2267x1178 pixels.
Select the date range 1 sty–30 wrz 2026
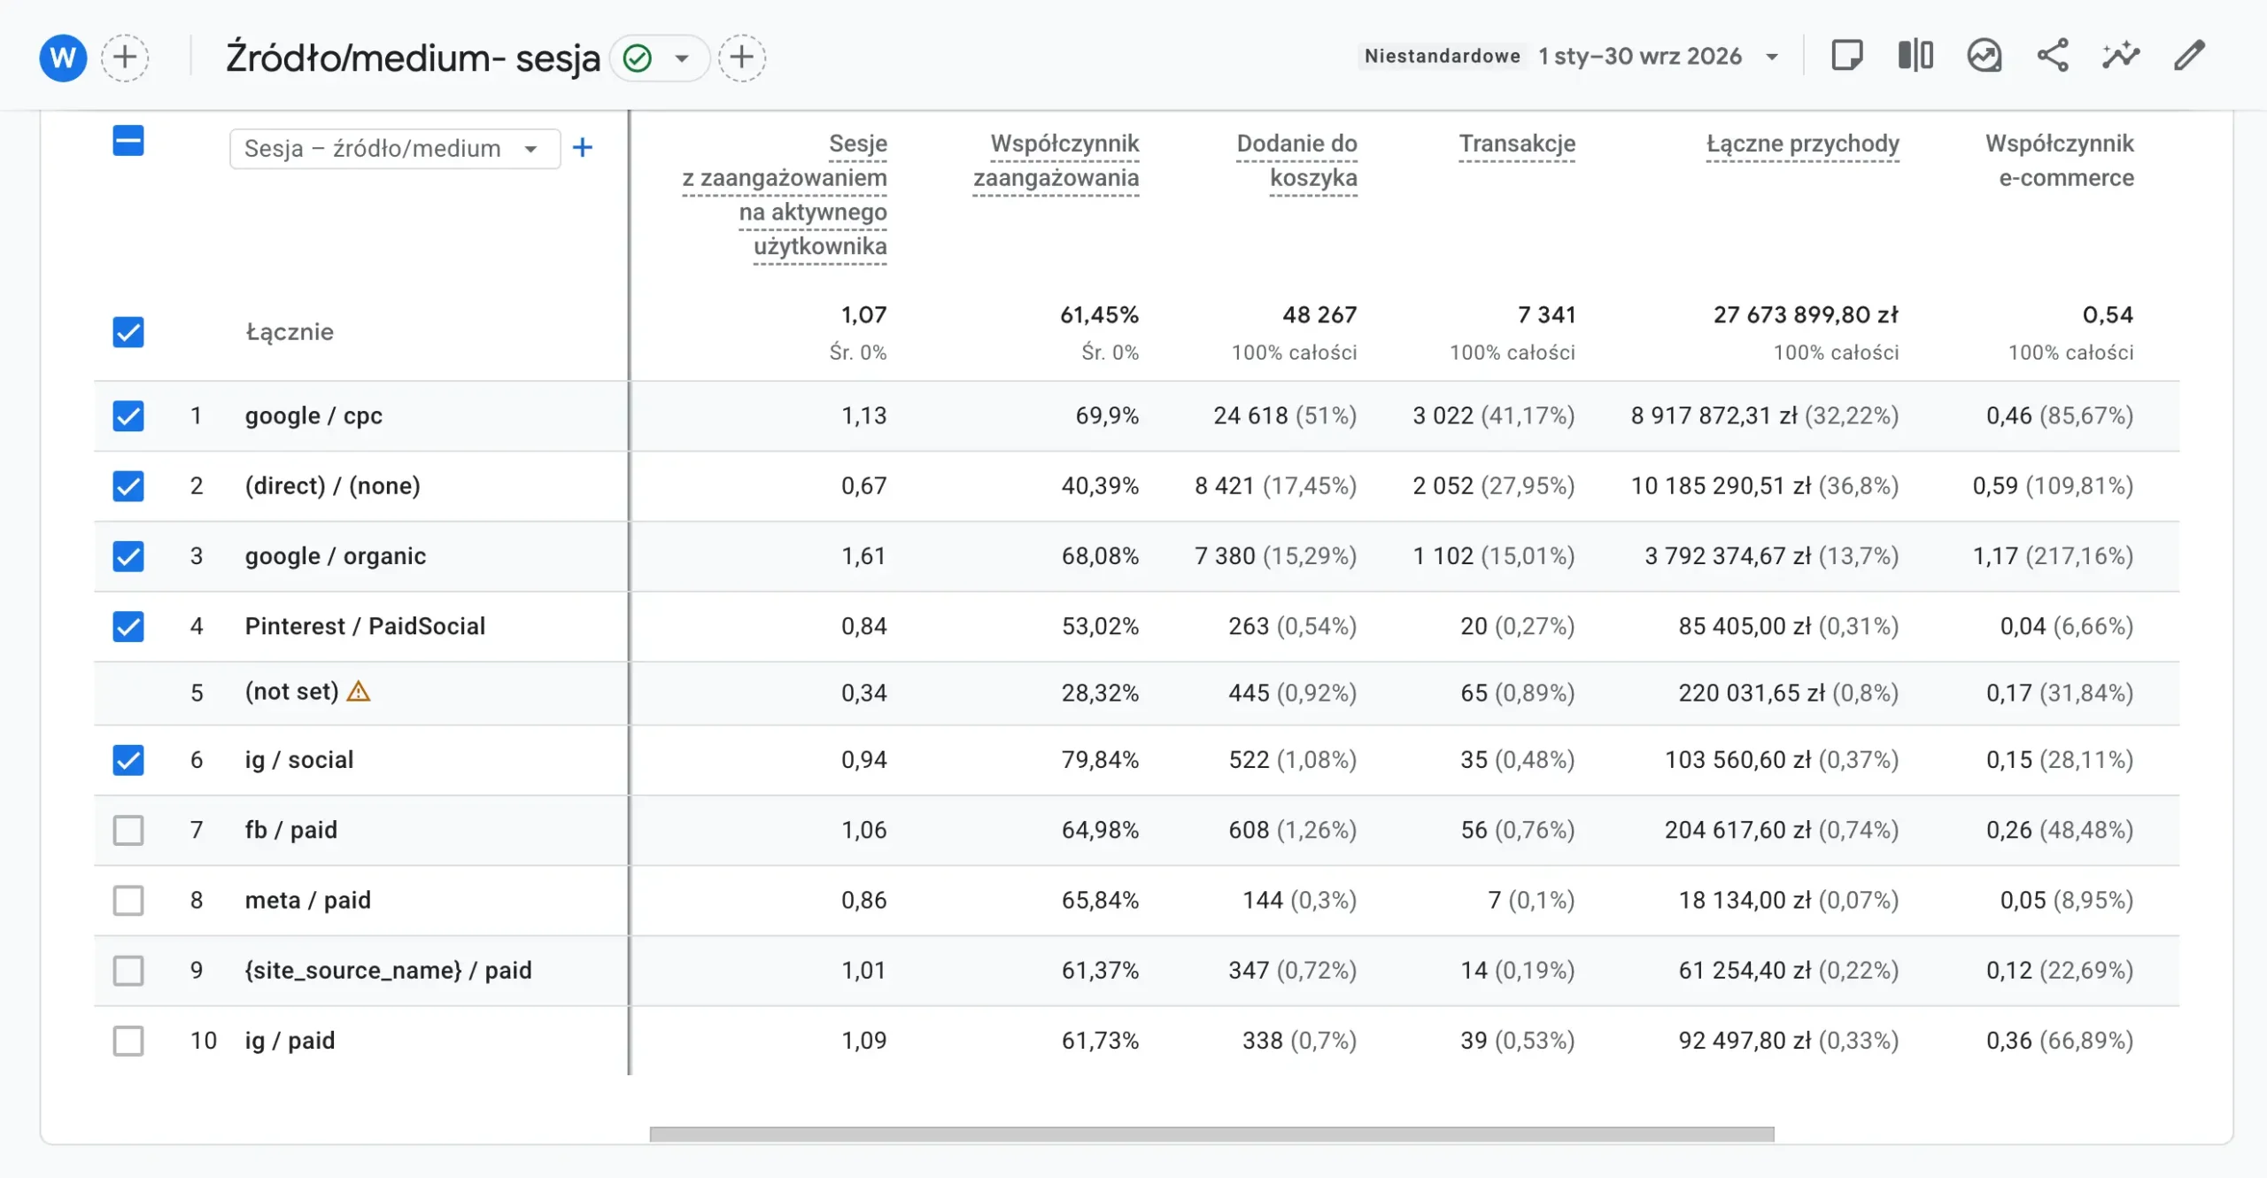(1640, 56)
